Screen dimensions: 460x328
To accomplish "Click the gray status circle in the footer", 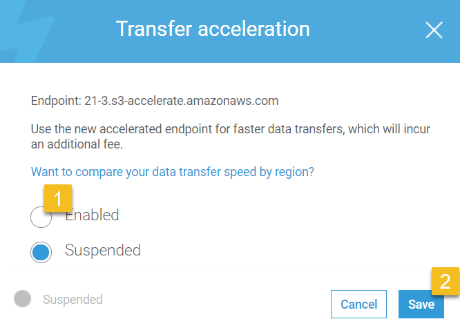I will click(23, 299).
